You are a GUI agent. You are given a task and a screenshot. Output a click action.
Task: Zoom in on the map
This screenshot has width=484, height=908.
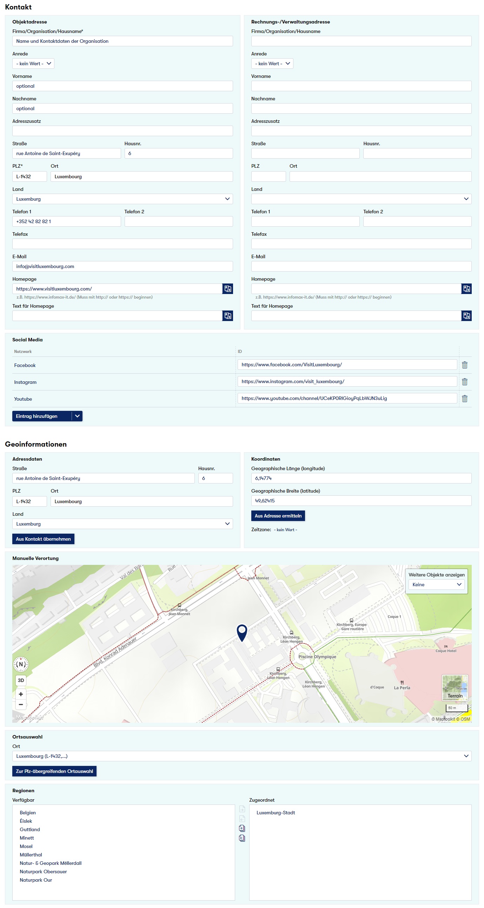tap(21, 694)
